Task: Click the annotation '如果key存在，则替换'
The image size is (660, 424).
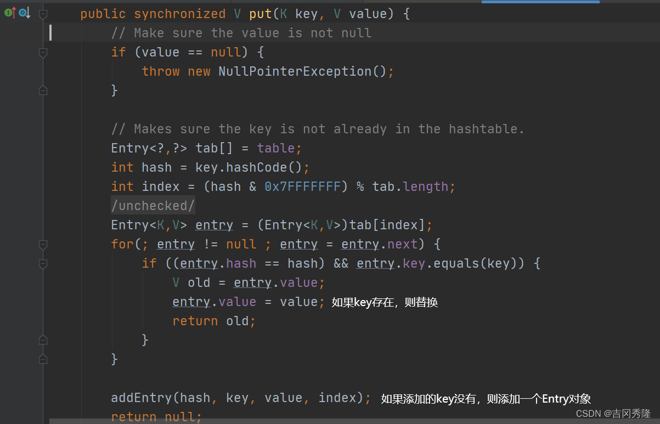Action: pos(385,302)
